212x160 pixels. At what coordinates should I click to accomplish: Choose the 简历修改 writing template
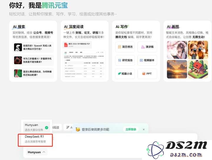tap(125, 47)
